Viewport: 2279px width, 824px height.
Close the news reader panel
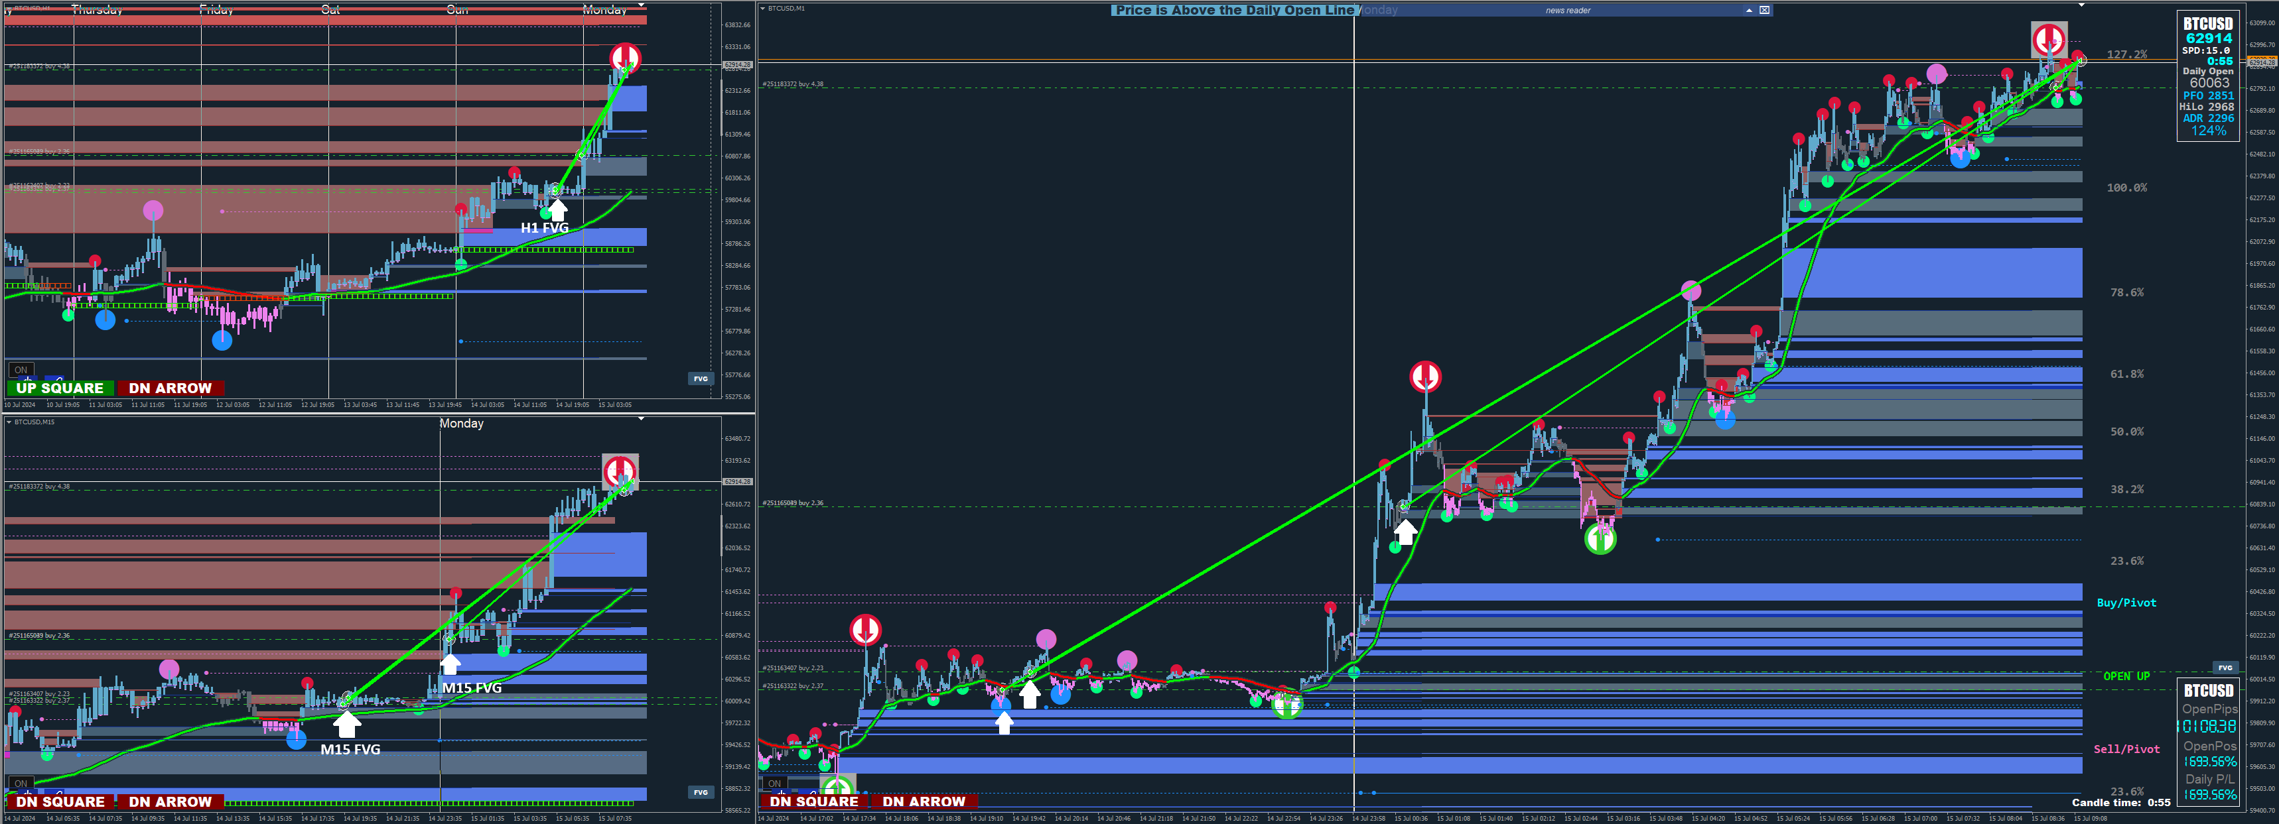pyautogui.click(x=1764, y=11)
